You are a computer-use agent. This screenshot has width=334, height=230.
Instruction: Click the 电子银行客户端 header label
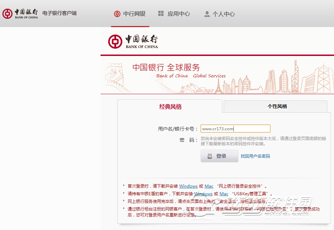click(59, 14)
